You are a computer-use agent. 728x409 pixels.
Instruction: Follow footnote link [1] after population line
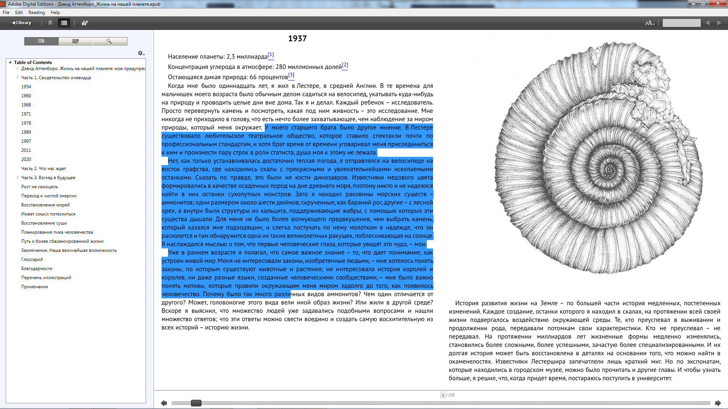point(271,55)
